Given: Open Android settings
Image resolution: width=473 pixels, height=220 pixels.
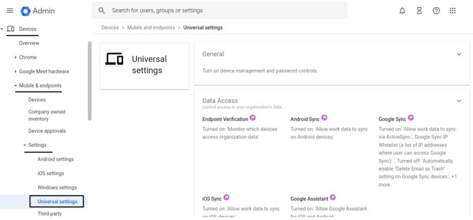Looking at the screenshot, I should [x=55, y=159].
